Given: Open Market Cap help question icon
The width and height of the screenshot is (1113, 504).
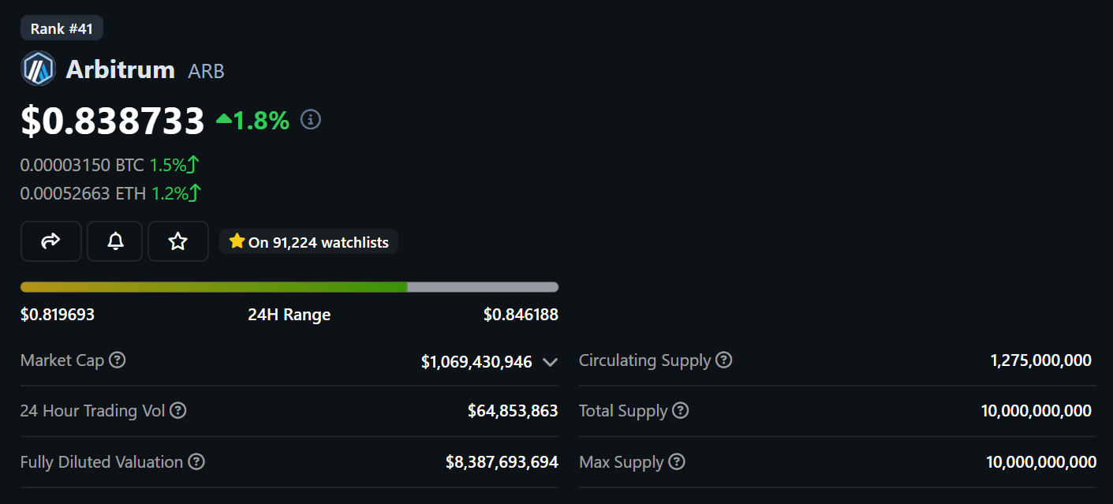Looking at the screenshot, I should pyautogui.click(x=117, y=360).
